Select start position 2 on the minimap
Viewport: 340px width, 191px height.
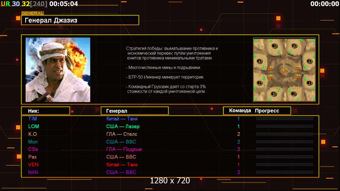click(294, 94)
